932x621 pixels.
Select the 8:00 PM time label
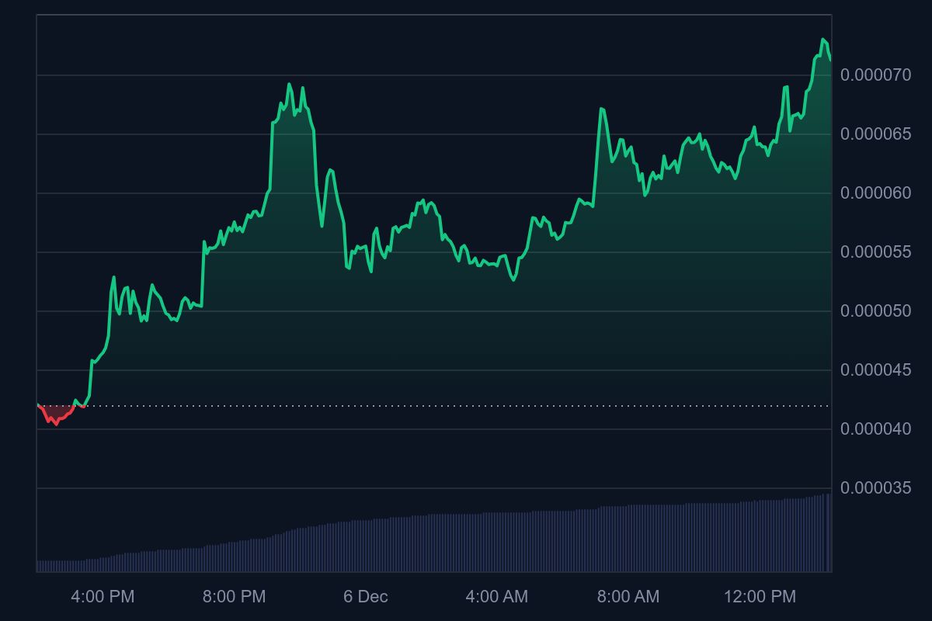point(235,598)
